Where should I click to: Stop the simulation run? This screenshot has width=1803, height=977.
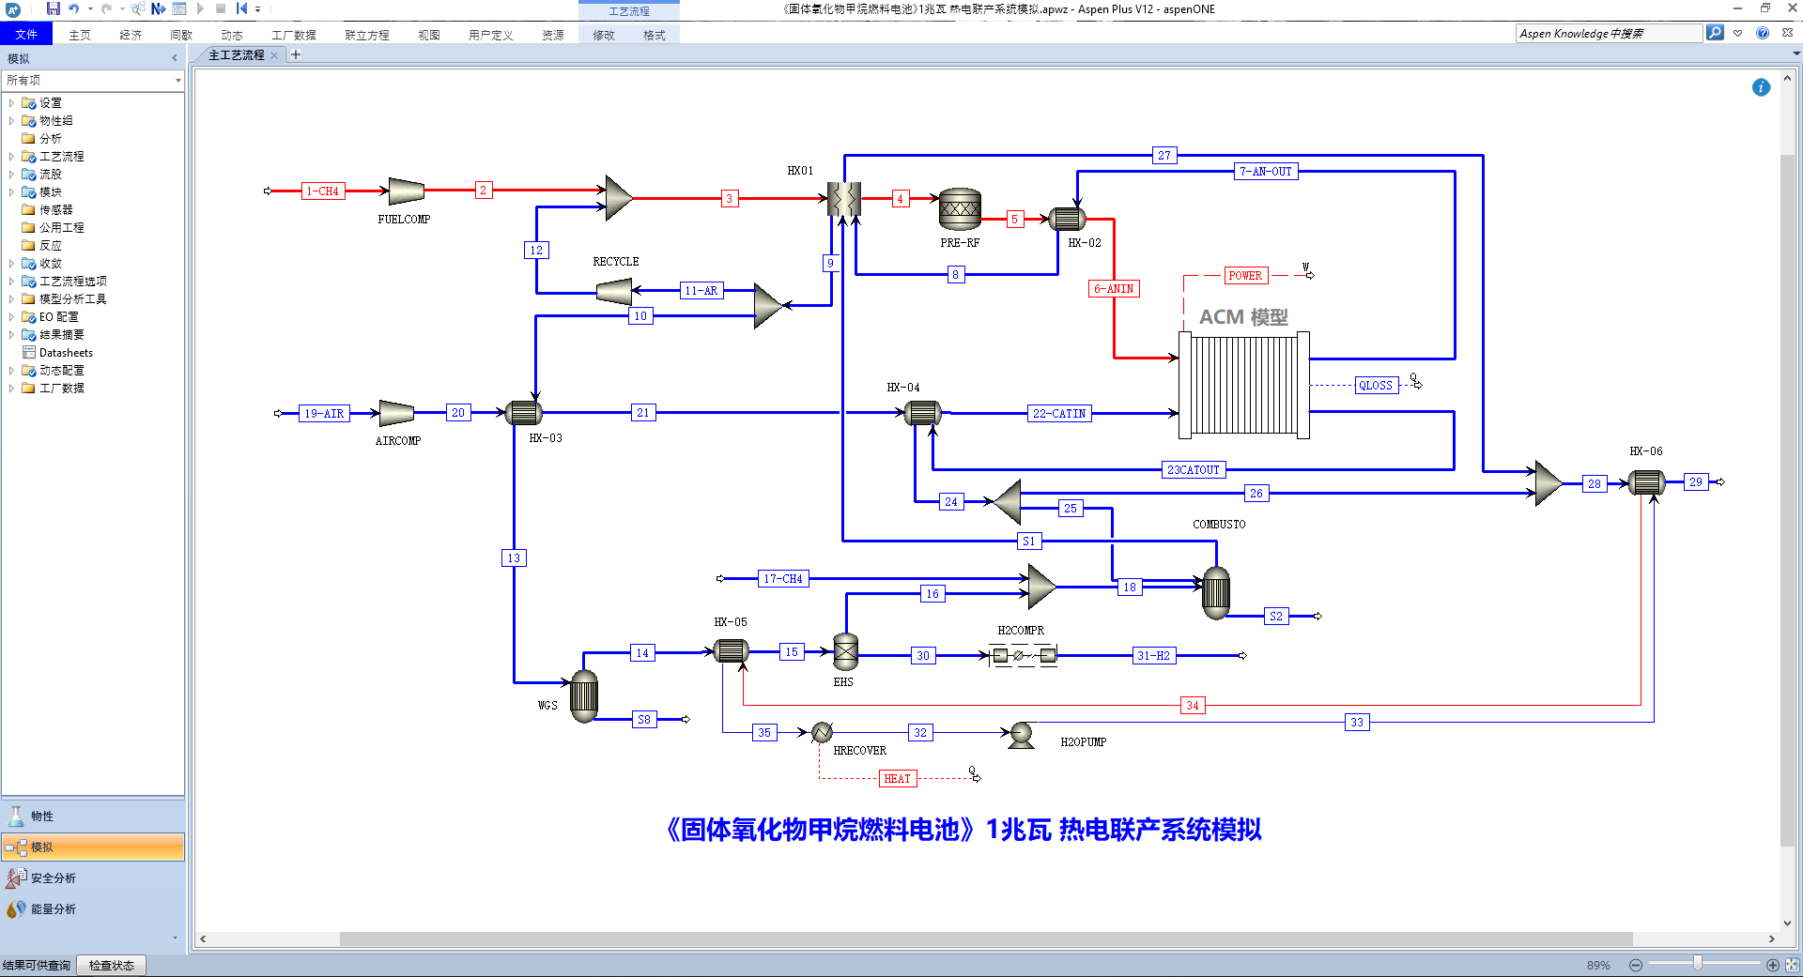[221, 8]
